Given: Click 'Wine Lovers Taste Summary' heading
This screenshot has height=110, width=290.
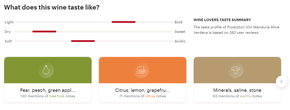Looking at the screenshot, I should [222, 20].
